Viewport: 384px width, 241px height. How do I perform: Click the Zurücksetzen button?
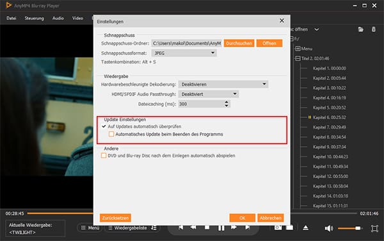(x=115, y=218)
